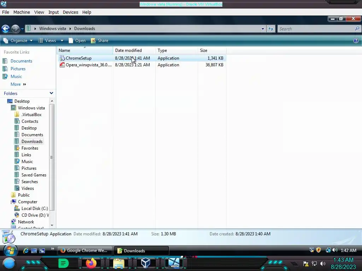This screenshot has width=362, height=271.
Task: Open Music favorite link
Action: click(16, 77)
